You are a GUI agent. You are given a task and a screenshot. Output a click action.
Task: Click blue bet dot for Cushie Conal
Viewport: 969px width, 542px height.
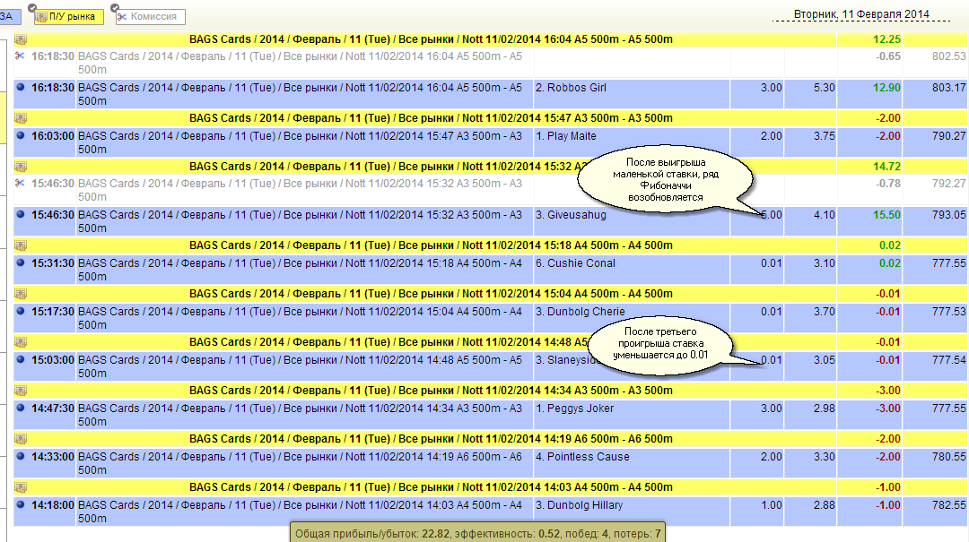point(21,263)
